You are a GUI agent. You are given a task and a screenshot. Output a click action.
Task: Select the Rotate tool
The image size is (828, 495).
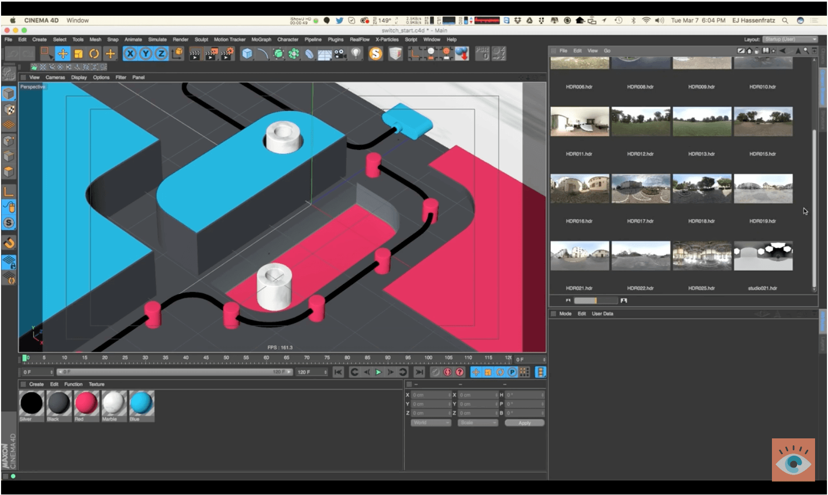(x=94, y=53)
